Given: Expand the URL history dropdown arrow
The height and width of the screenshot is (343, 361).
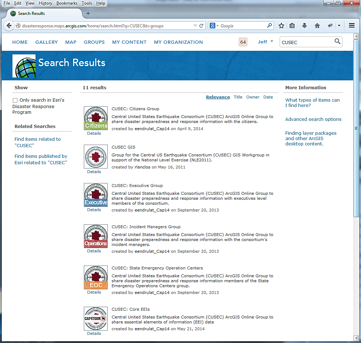Looking at the screenshot, I should [x=195, y=26].
